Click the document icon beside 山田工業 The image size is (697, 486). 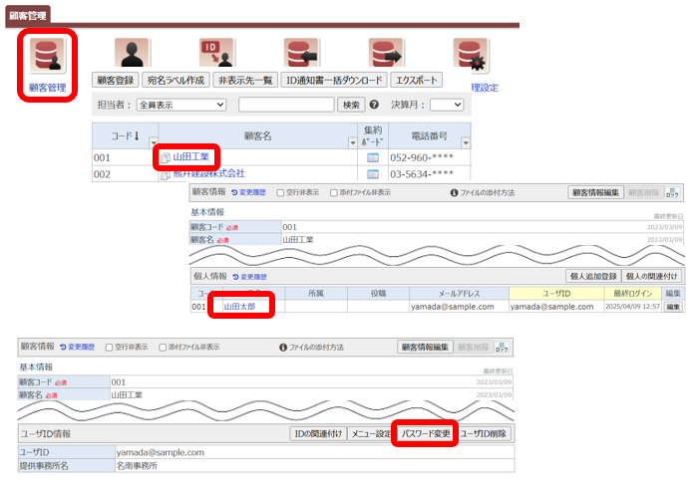166,157
